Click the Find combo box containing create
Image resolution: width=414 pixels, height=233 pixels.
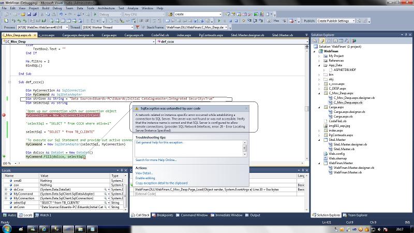[198, 14]
